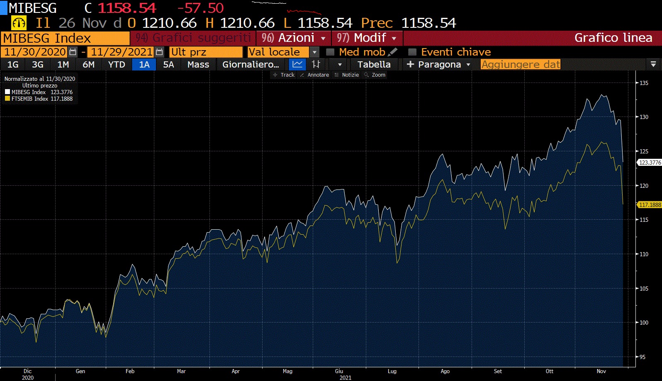The image size is (662, 381).
Task: Click the Giu month label on x-axis
Action: point(339,371)
